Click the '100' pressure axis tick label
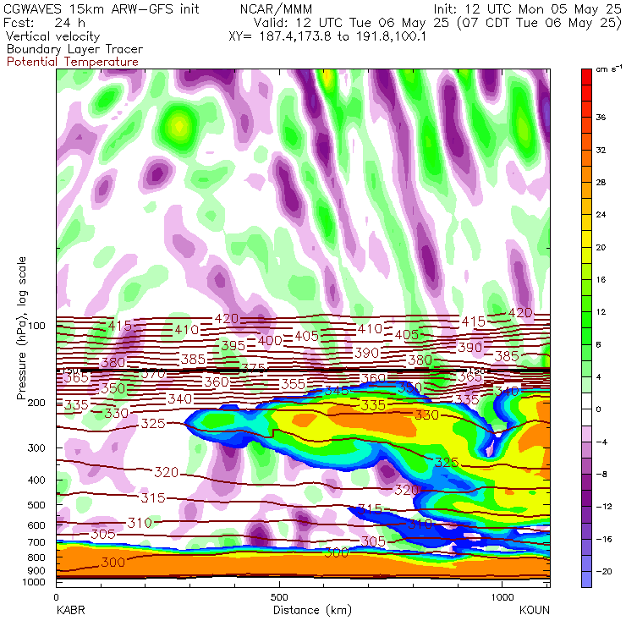The width and height of the screenshot is (626, 626). 36,326
